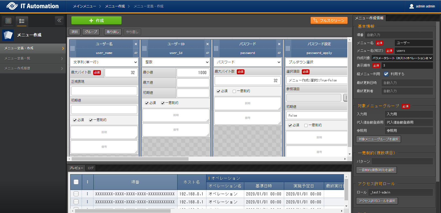Open second preview row dots menu

(87, 202)
